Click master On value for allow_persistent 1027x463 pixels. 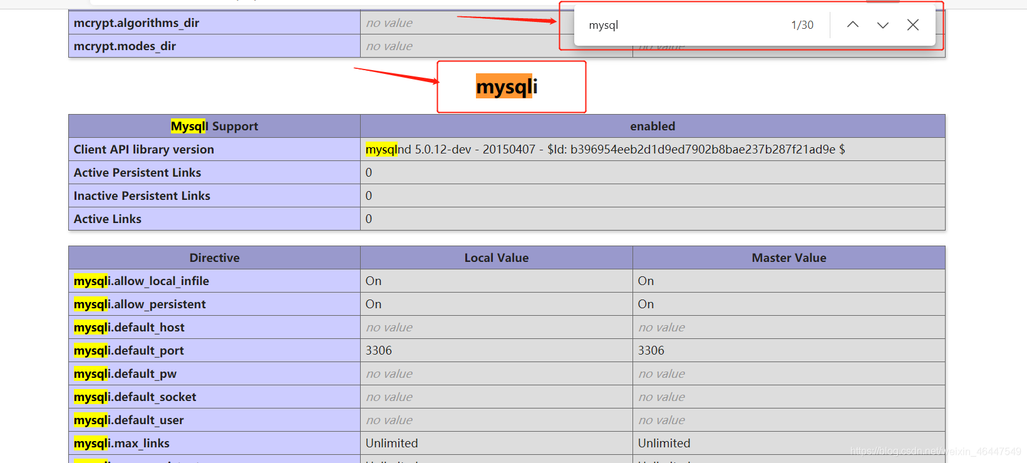(646, 304)
